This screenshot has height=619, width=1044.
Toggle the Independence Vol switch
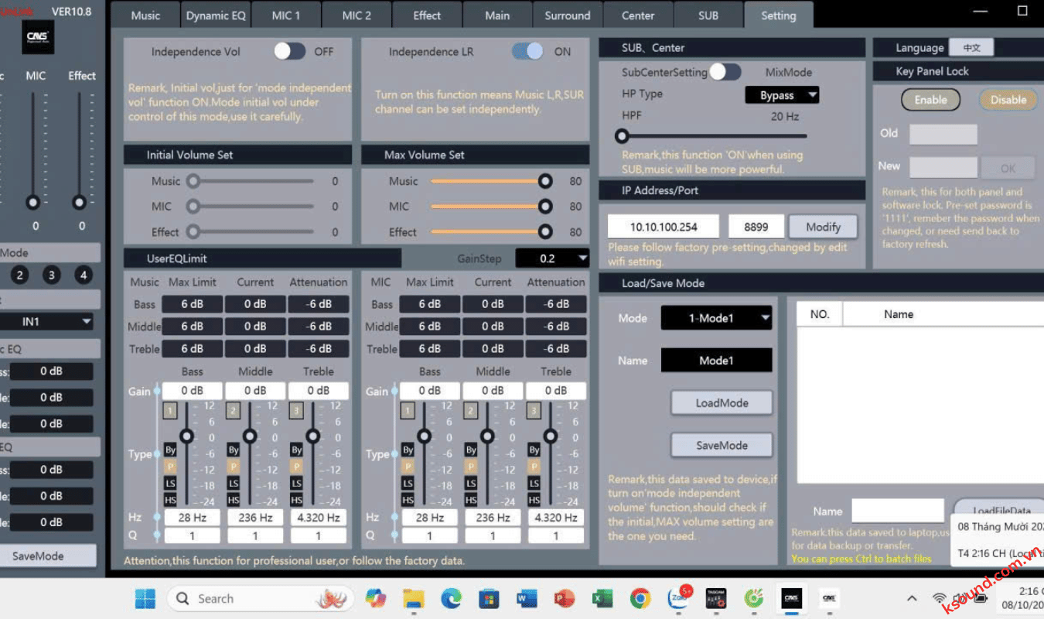click(290, 51)
